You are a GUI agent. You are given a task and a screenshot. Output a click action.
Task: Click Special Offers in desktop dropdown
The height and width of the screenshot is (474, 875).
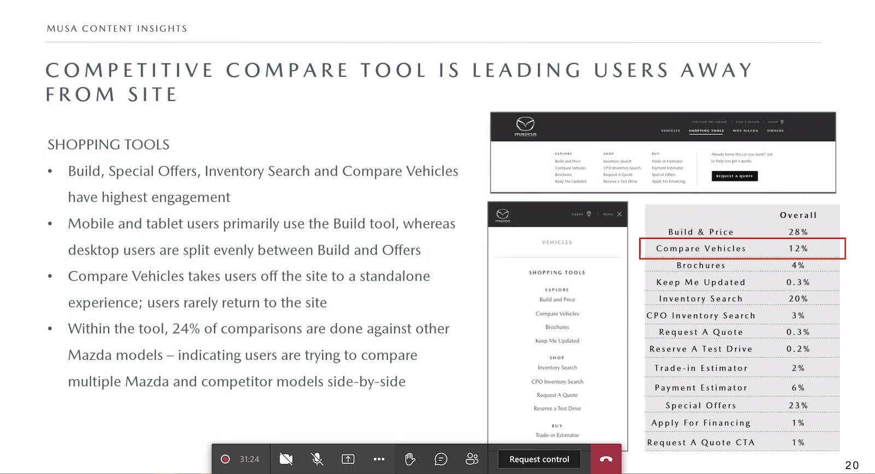(x=663, y=174)
